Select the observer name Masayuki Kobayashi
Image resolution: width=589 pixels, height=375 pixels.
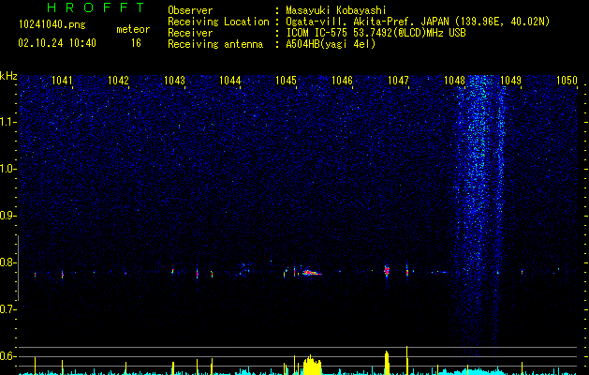[336, 10]
